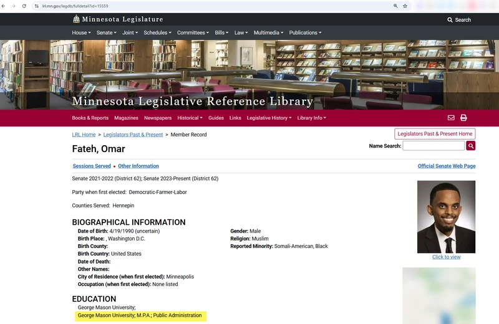This screenshot has width=499, height=324.
Task: Click the browser zoom magnifier icon
Action: click(x=395, y=6)
